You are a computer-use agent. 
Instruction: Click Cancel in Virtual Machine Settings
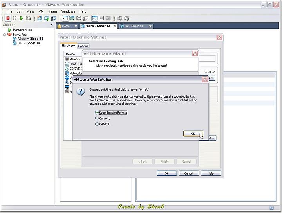189,173
